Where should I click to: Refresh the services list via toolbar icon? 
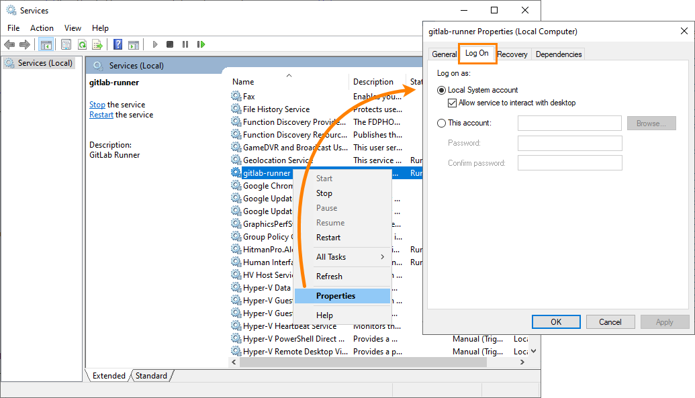pos(82,44)
